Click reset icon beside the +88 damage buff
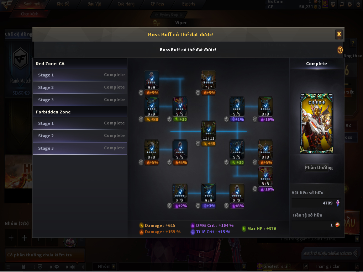 pos(141,119)
